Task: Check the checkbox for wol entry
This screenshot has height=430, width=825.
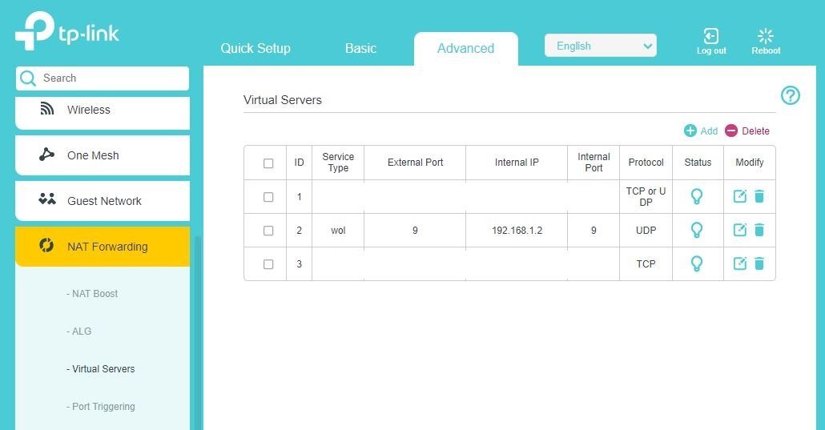Action: pyautogui.click(x=268, y=231)
